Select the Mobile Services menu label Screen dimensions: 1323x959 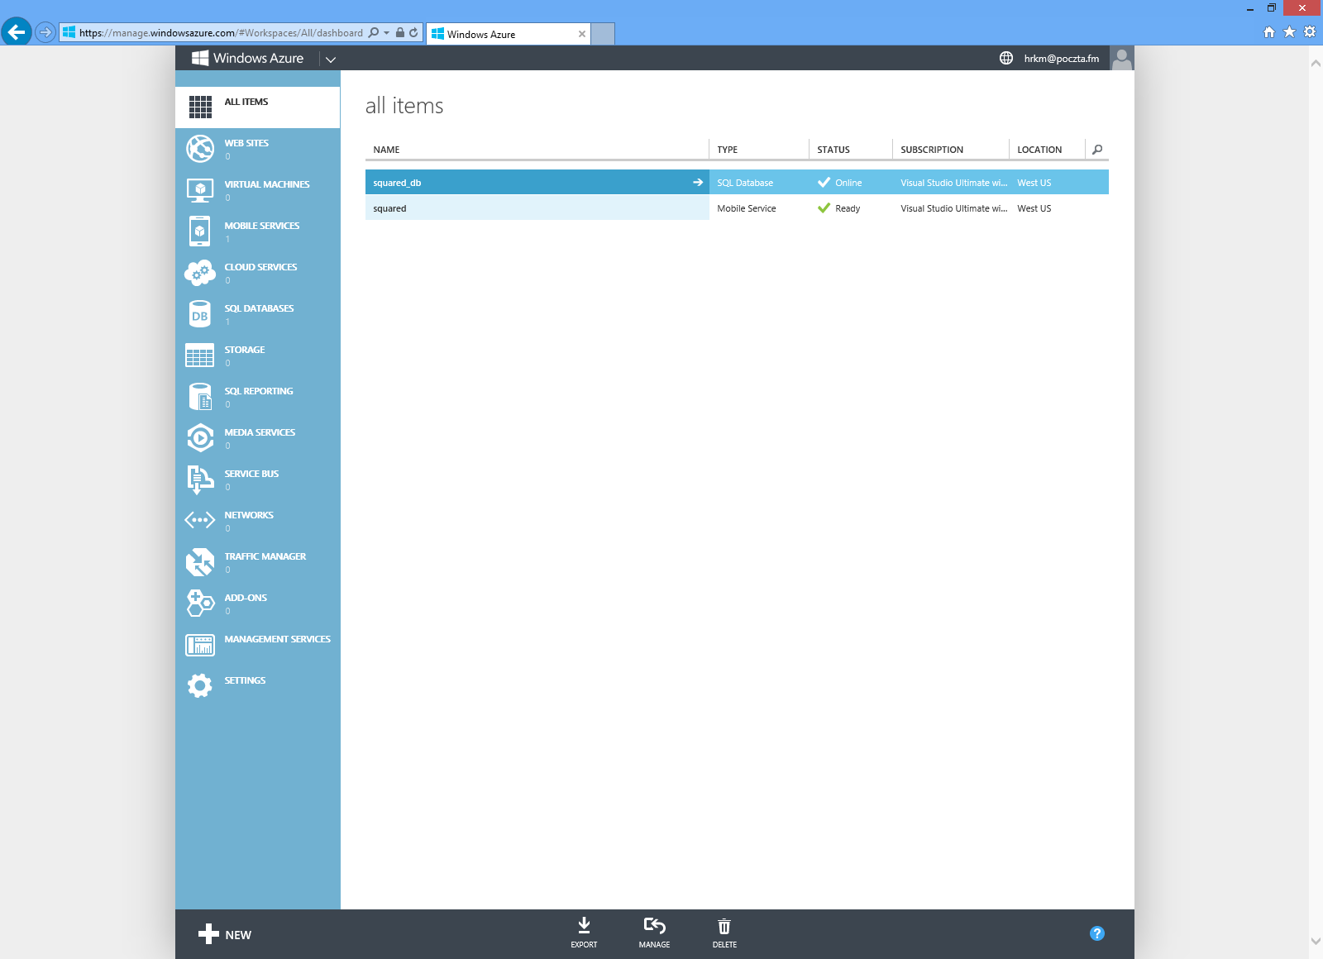point(262,226)
